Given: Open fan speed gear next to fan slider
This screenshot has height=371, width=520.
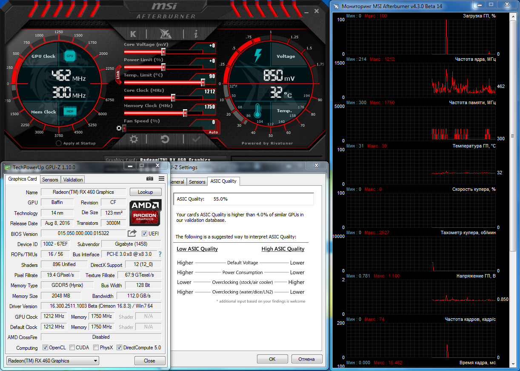Looking at the screenshot, I should tap(119, 128).
